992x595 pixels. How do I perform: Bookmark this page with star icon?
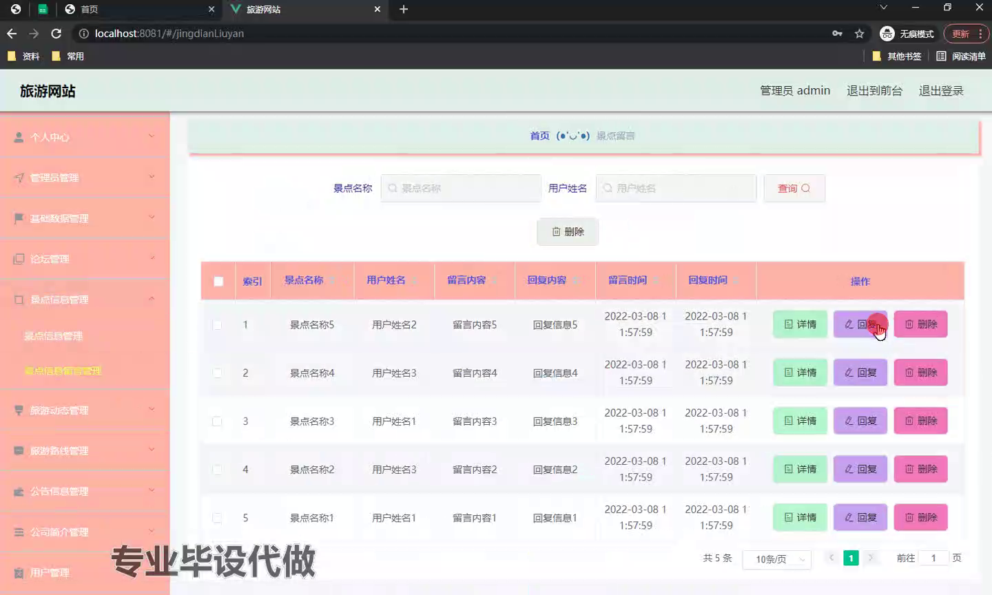click(x=859, y=33)
